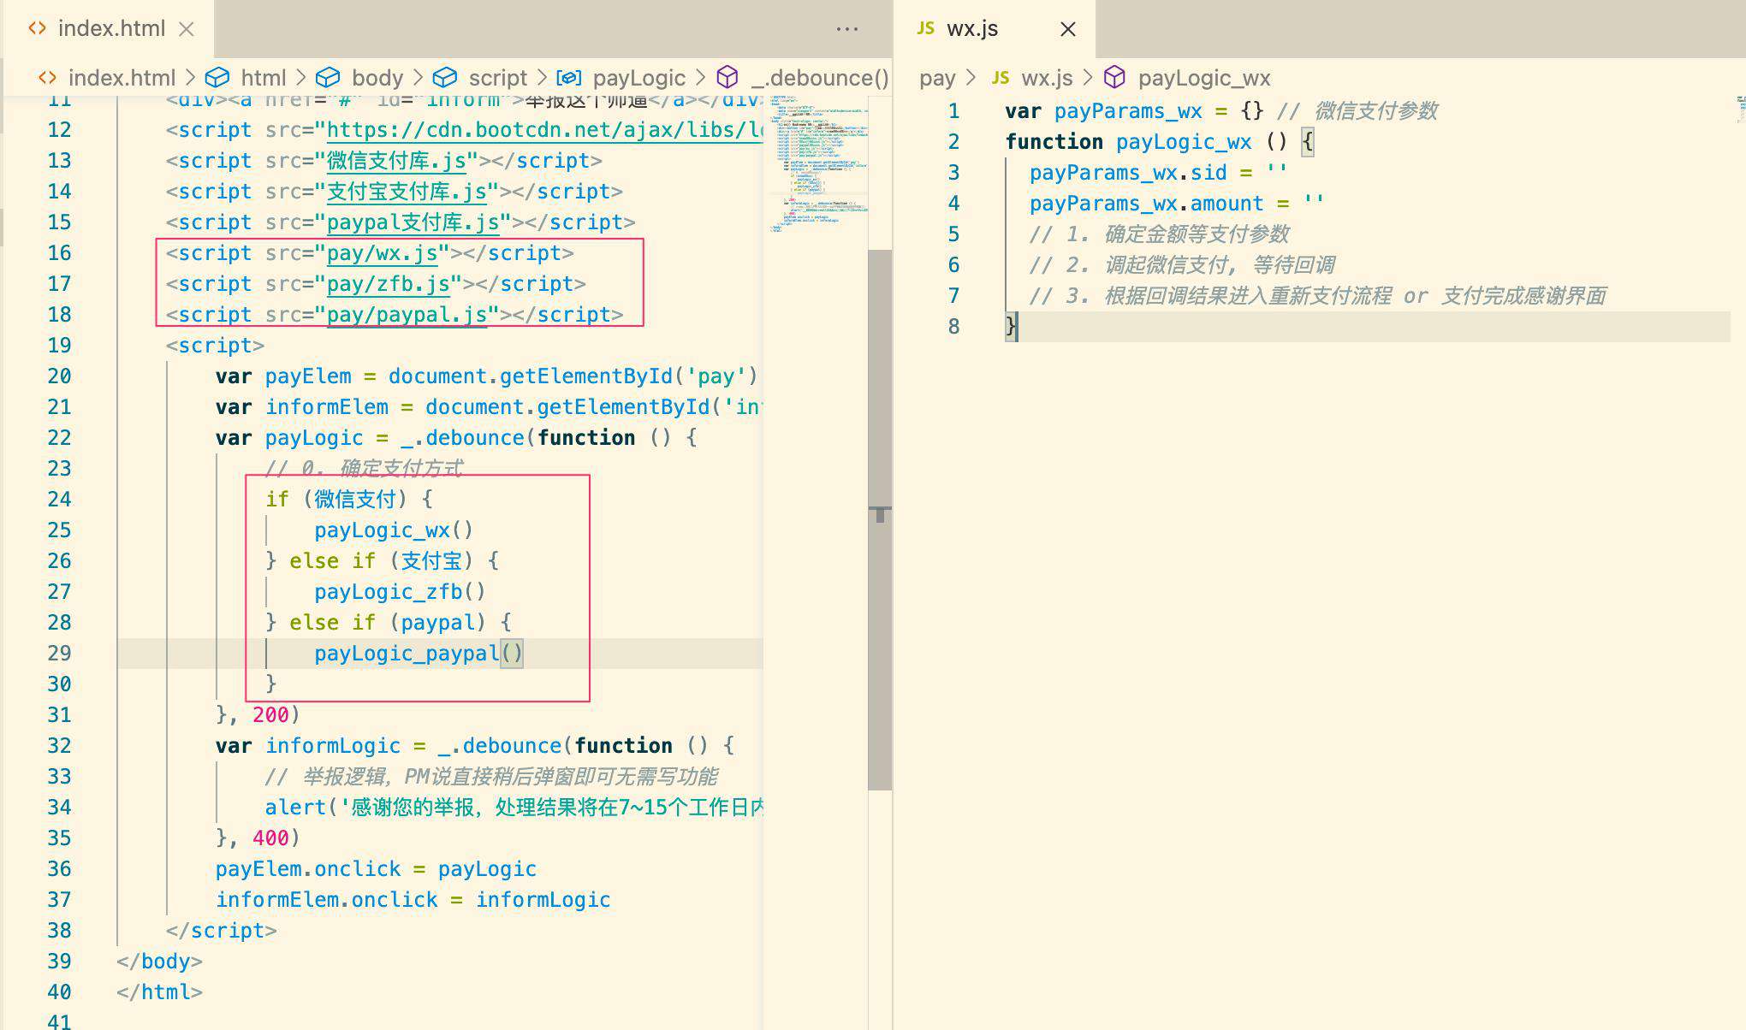The width and height of the screenshot is (1746, 1030).
Task: Click the closing </body> tag
Action: (x=160, y=962)
